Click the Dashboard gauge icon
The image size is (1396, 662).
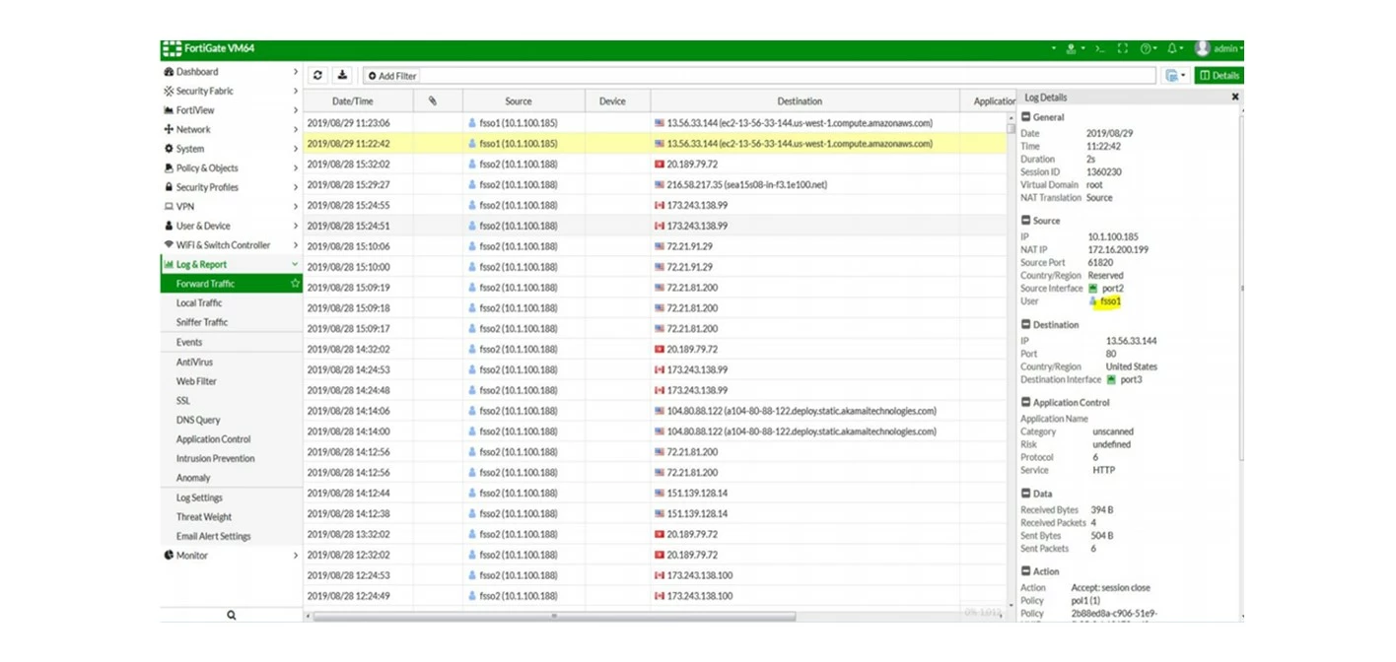point(169,72)
